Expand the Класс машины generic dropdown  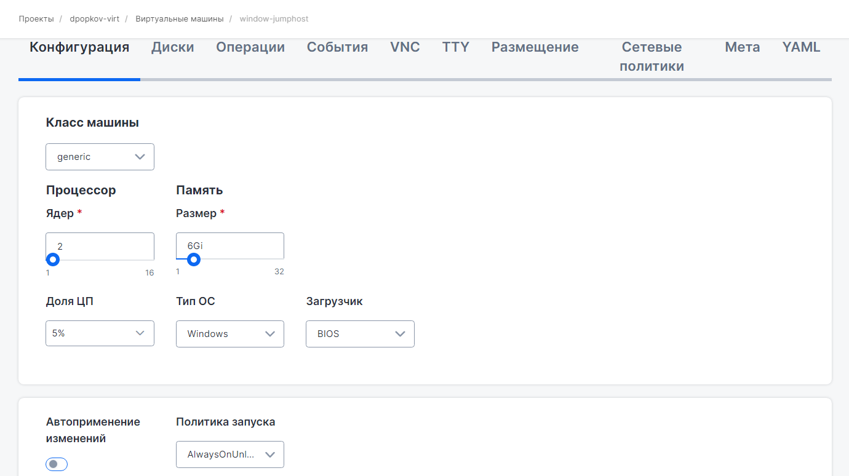100,157
